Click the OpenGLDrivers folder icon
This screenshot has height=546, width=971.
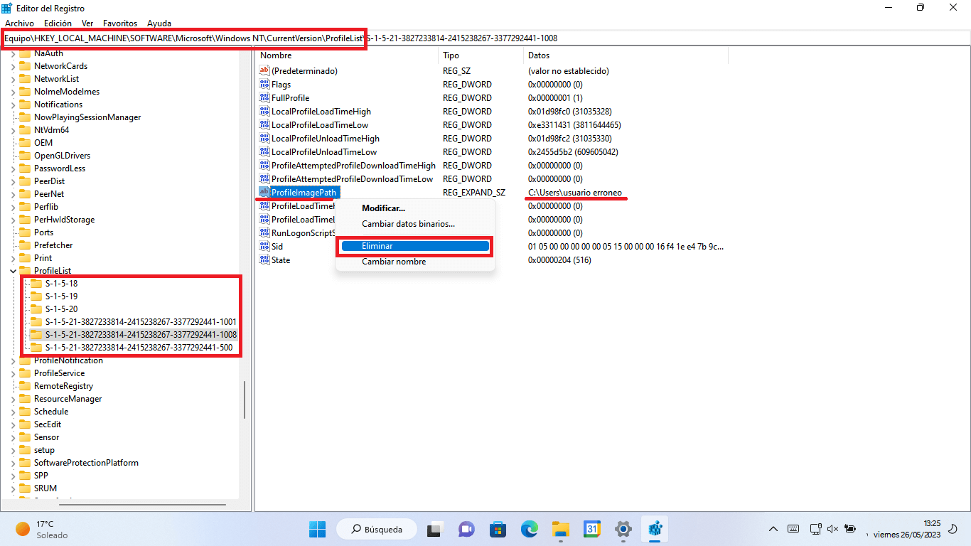[25, 156]
